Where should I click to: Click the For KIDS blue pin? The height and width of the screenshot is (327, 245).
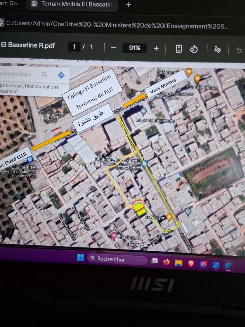pos(30,160)
